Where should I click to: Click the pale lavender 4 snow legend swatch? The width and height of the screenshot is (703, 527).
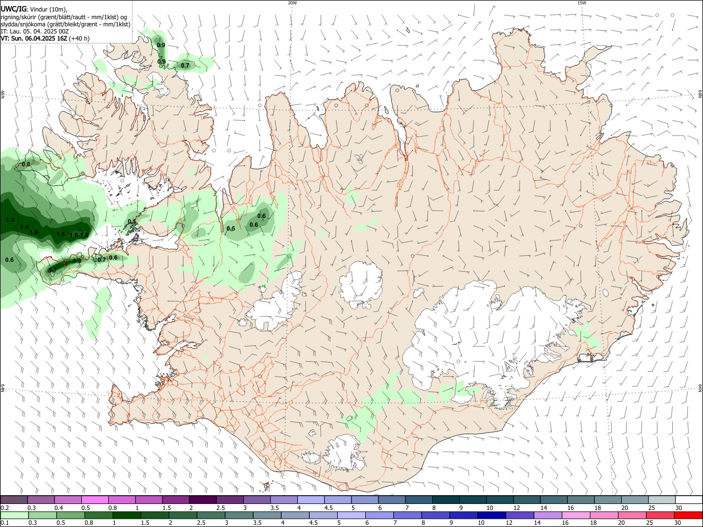(311, 500)
